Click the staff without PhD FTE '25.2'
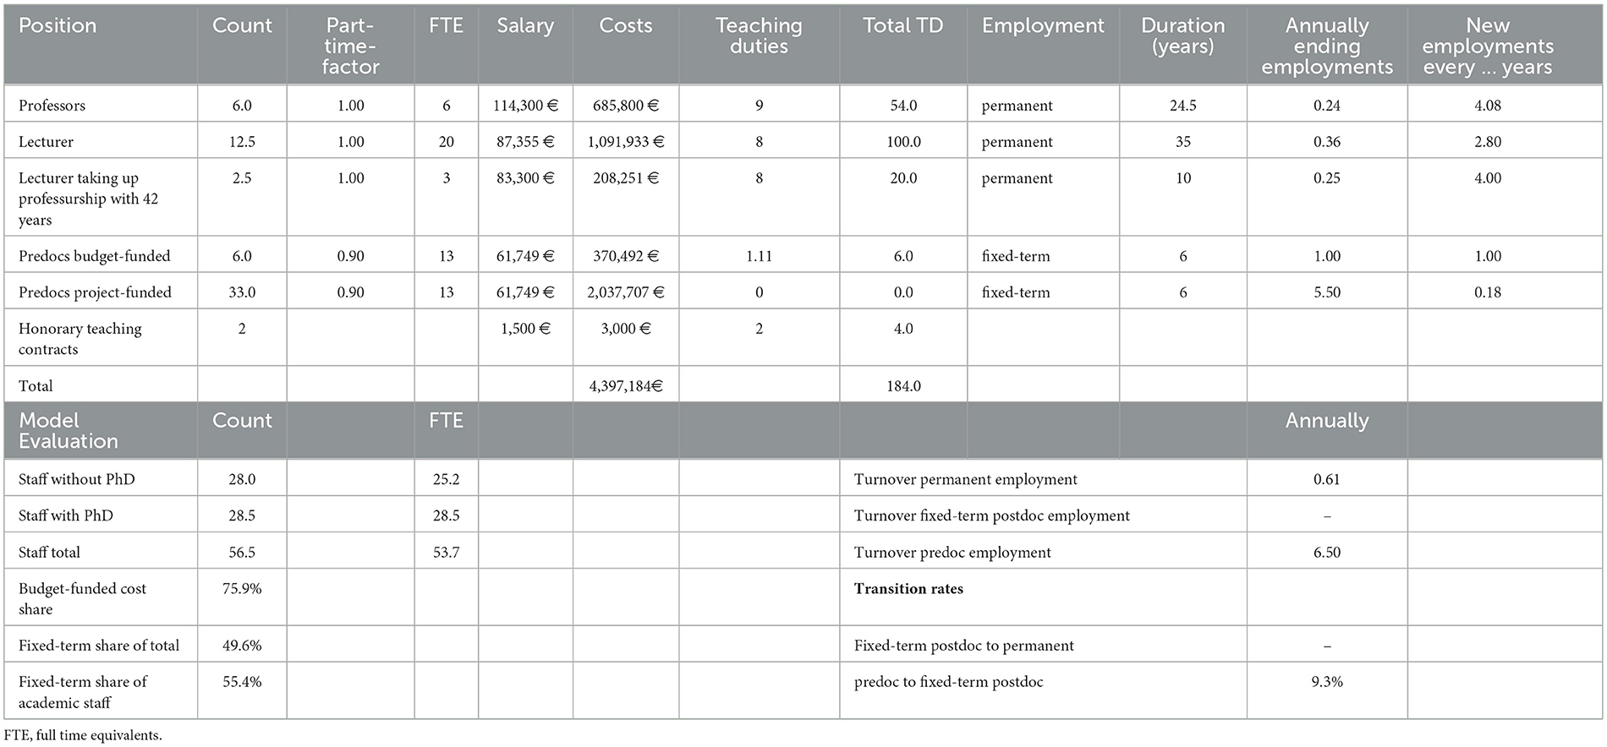 447,479
